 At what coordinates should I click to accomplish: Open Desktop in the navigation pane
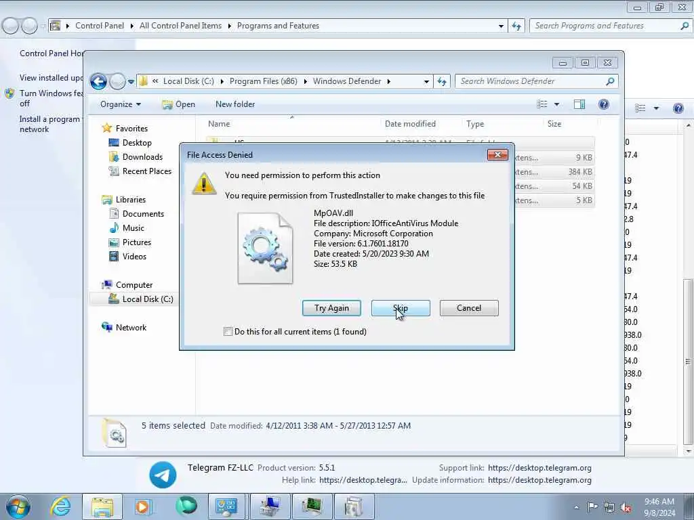pyautogui.click(x=137, y=143)
